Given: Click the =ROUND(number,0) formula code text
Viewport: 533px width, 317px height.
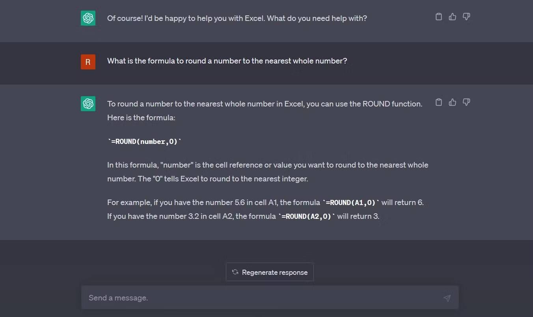Looking at the screenshot, I should [145, 142].
